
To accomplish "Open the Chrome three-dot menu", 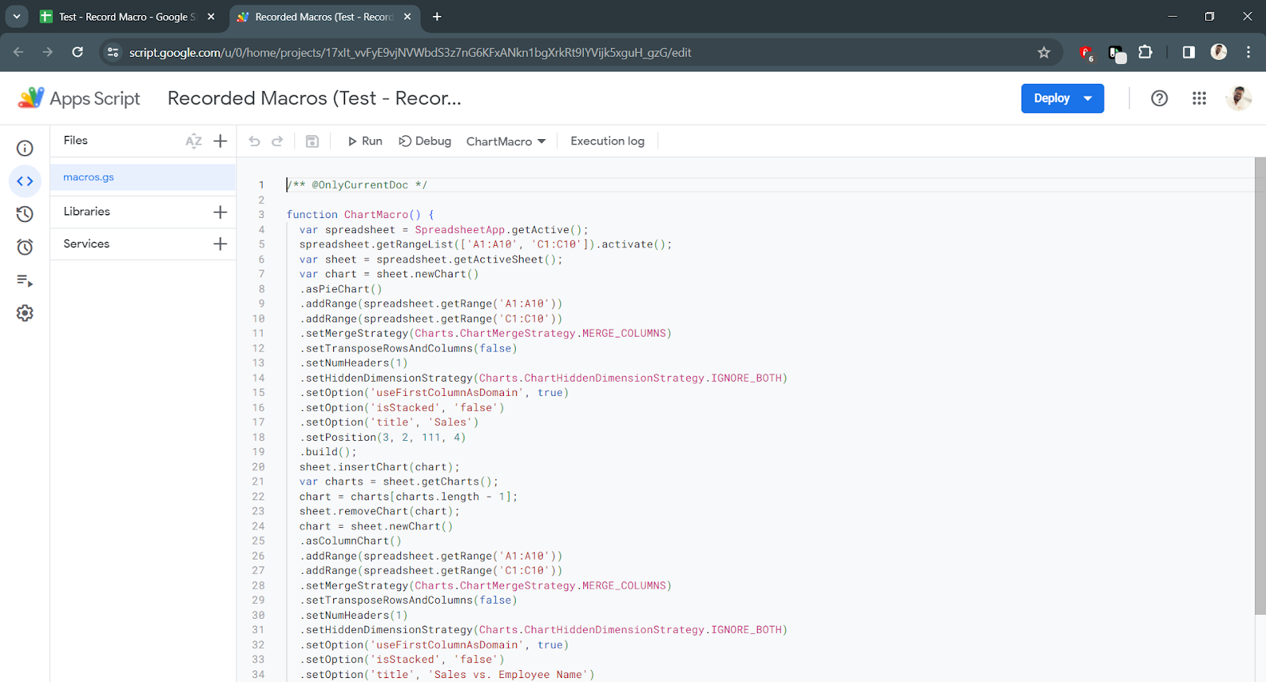I will pos(1249,52).
